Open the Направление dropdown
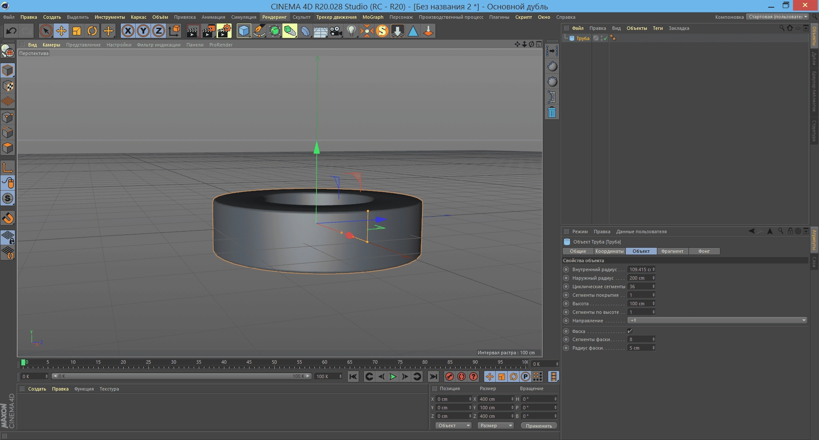Image resolution: width=819 pixels, height=440 pixels. pyautogui.click(x=717, y=320)
